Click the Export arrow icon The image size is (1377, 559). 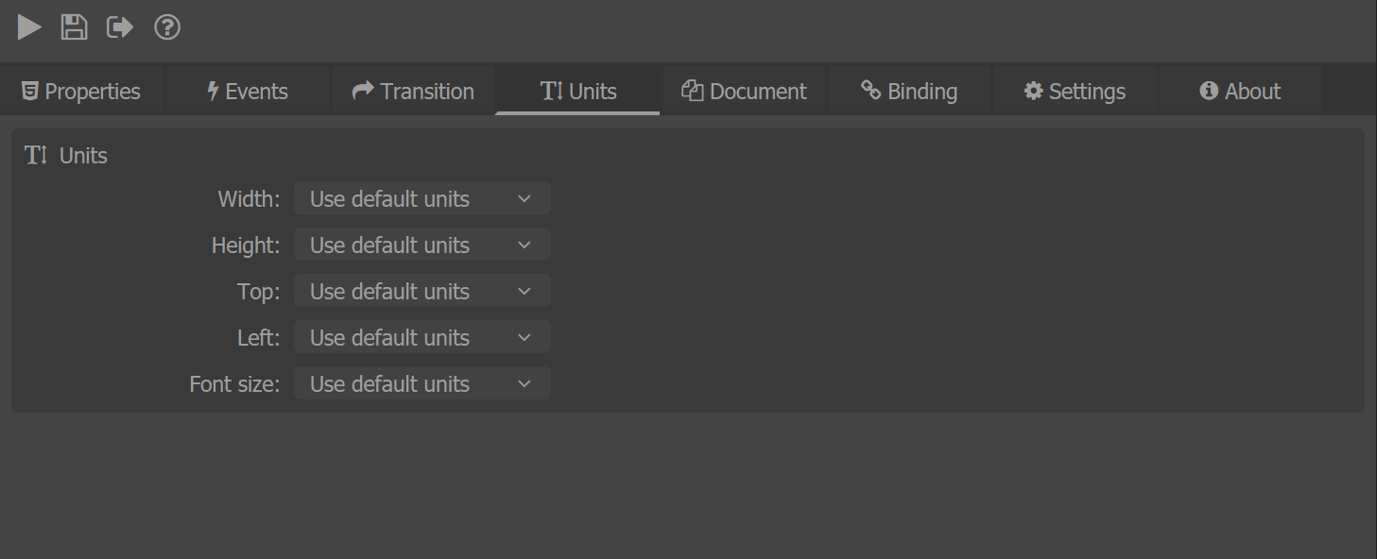pyautogui.click(x=120, y=27)
